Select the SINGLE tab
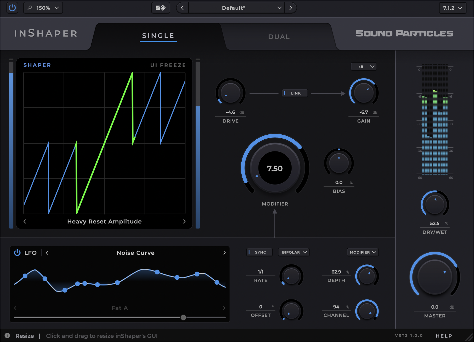Viewport: 474px width, 342px height. tap(158, 36)
